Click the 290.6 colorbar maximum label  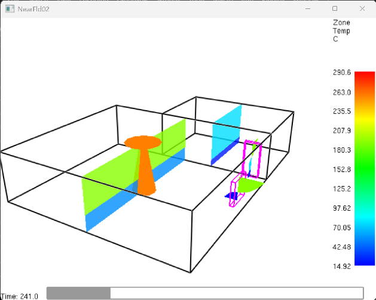click(342, 72)
